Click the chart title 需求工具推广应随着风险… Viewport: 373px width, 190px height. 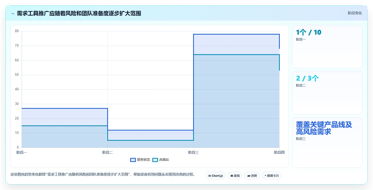(x=79, y=13)
